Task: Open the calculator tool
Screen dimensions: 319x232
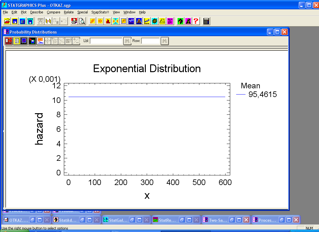Action: (x=206, y=21)
